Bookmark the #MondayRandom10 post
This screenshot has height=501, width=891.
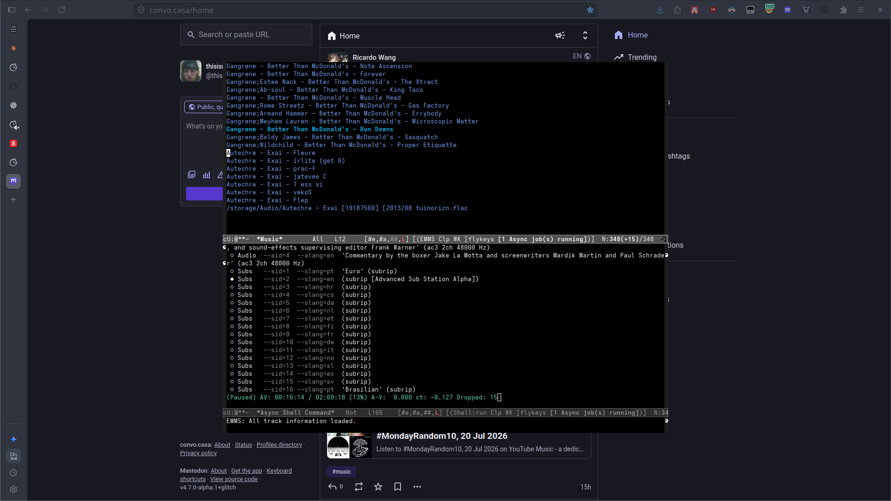click(398, 487)
